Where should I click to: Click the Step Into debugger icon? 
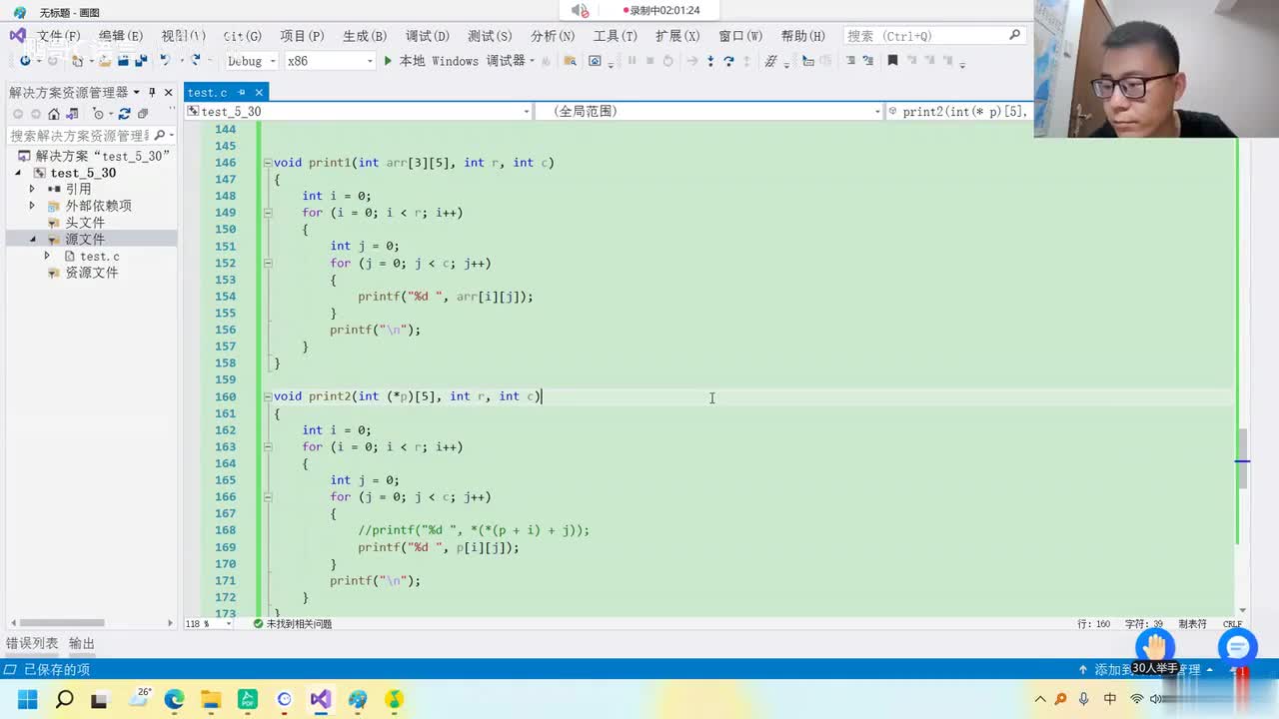[710, 61]
